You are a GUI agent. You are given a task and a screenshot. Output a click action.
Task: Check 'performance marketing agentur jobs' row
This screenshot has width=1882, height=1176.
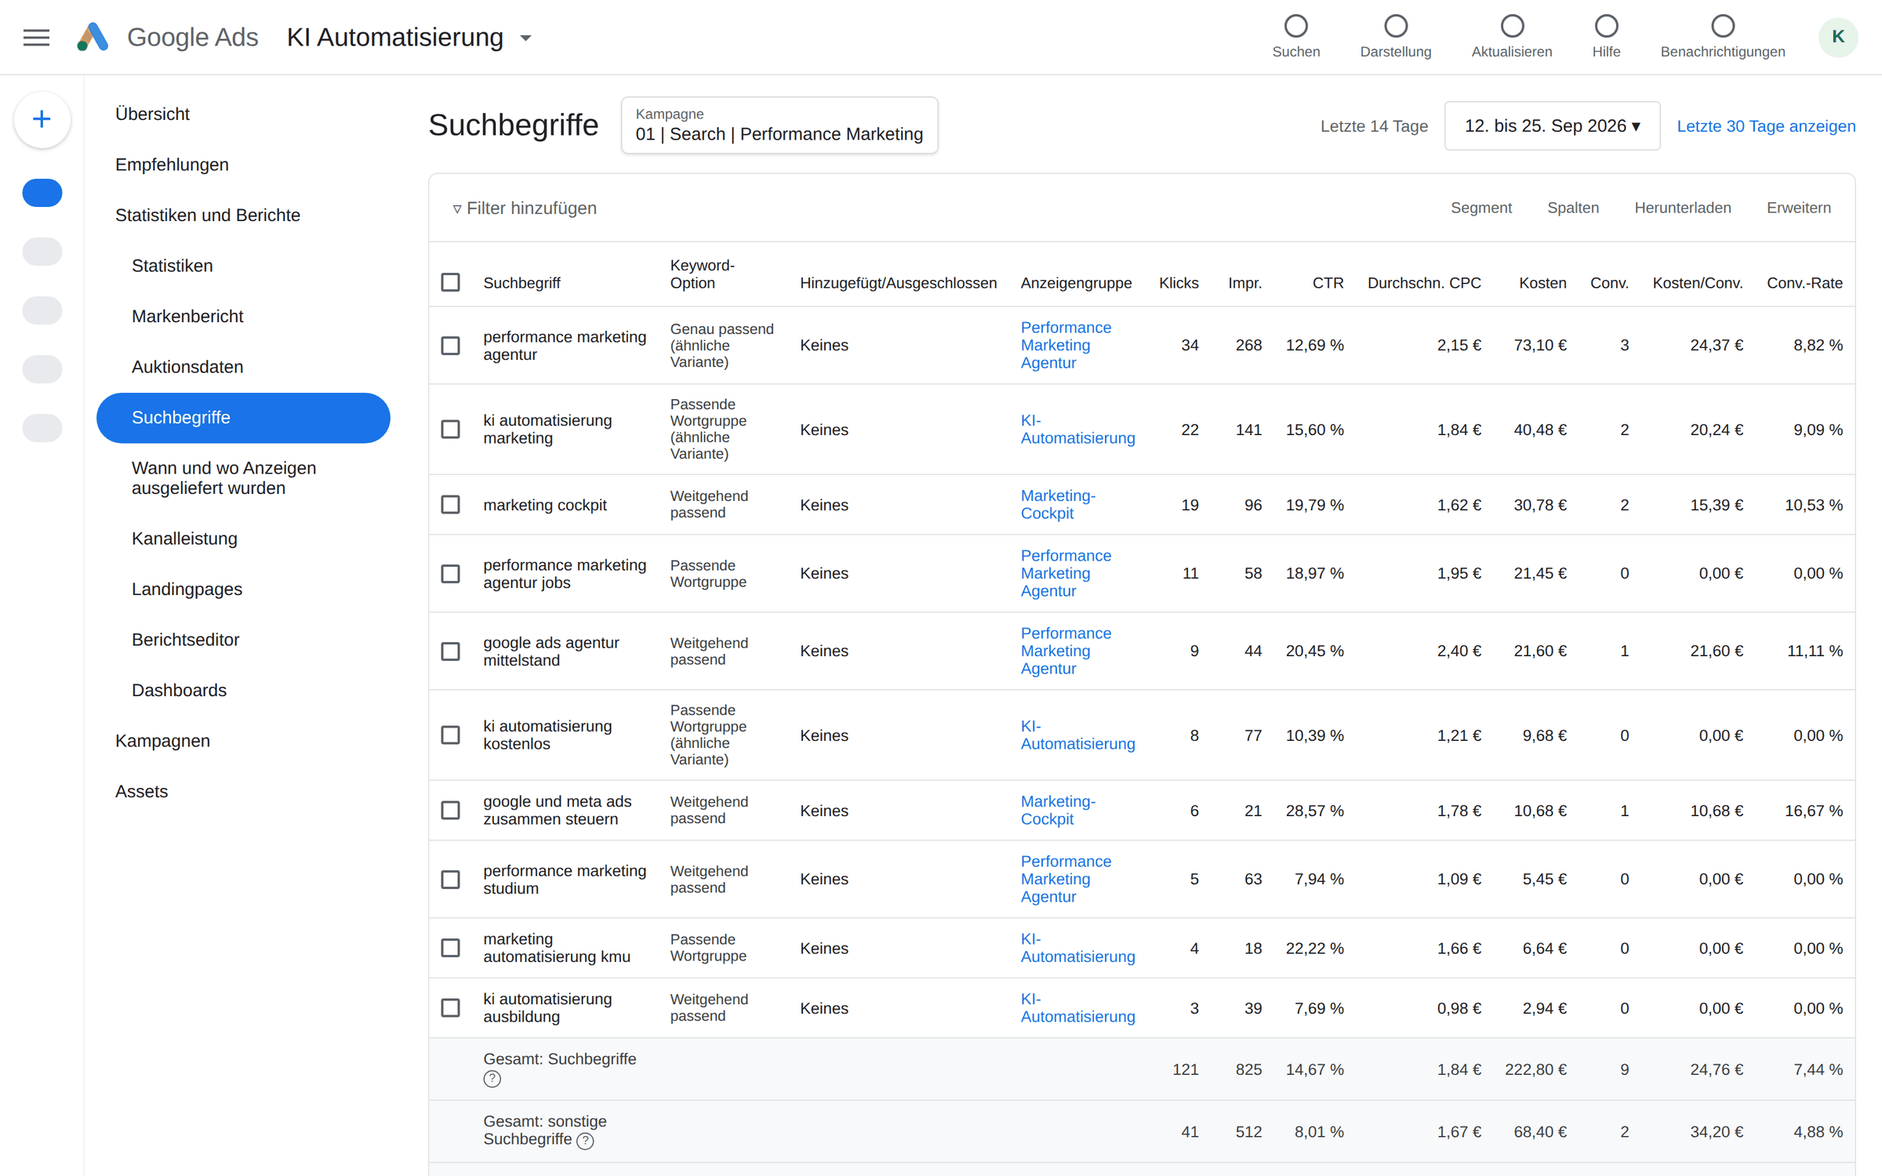click(x=450, y=573)
